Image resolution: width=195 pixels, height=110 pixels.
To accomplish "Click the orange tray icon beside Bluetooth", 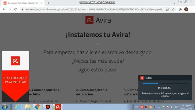I will tap(151, 107).
